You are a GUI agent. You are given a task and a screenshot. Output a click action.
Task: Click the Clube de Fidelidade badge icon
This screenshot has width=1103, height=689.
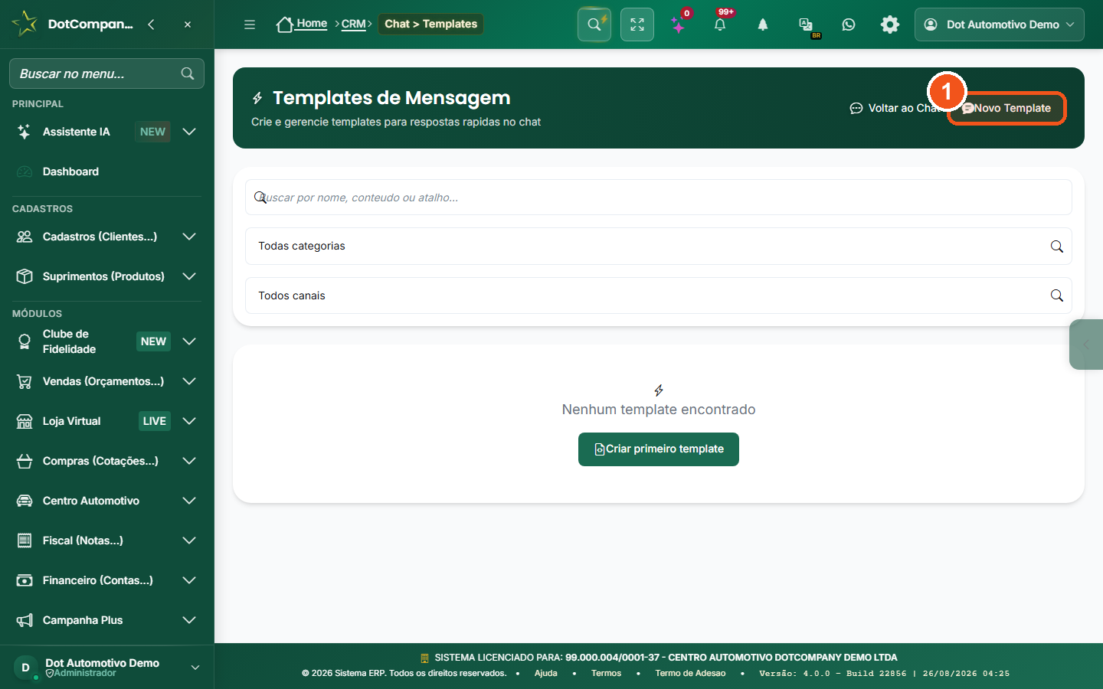25,341
